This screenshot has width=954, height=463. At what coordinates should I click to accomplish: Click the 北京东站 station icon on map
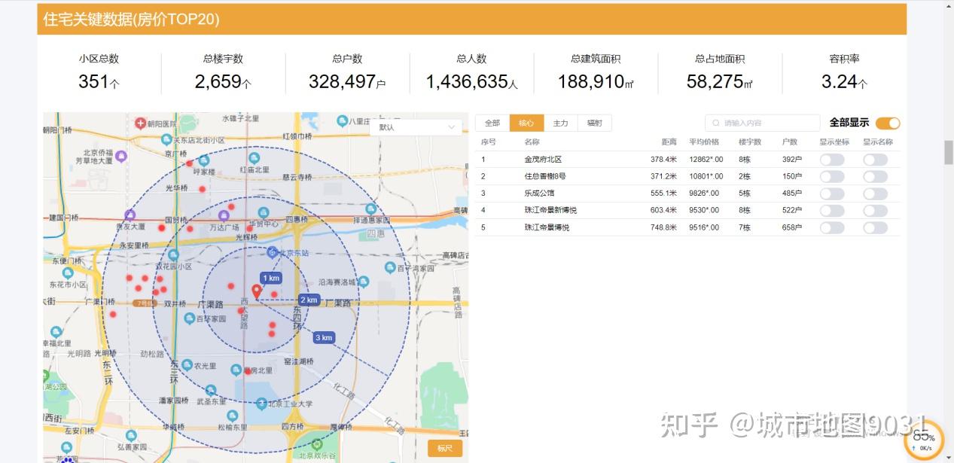pyautogui.click(x=273, y=253)
